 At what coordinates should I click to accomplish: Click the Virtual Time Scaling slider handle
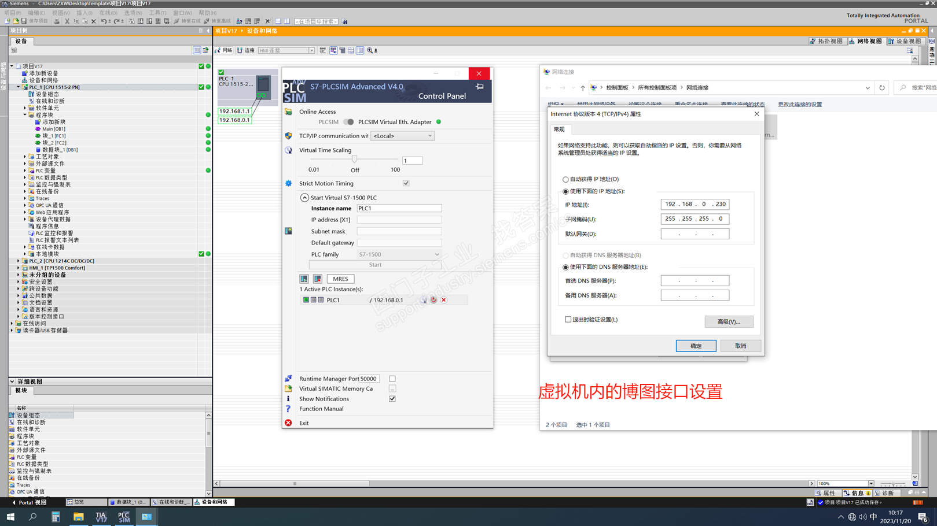pos(355,159)
